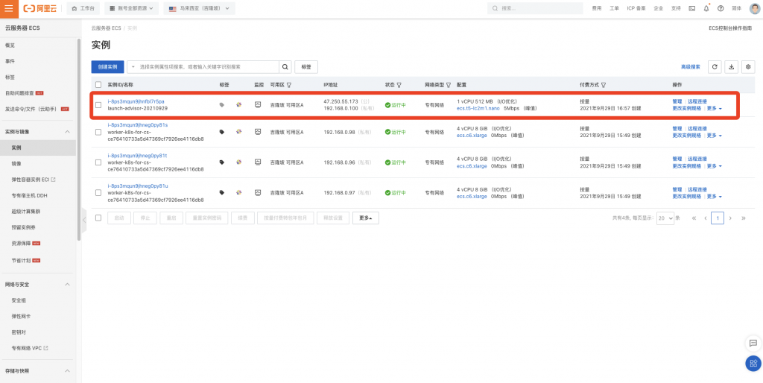Screen dimensions: 763x383
Task: Open monitoring icon for launch-advisor-20210929
Action: tap(258, 104)
